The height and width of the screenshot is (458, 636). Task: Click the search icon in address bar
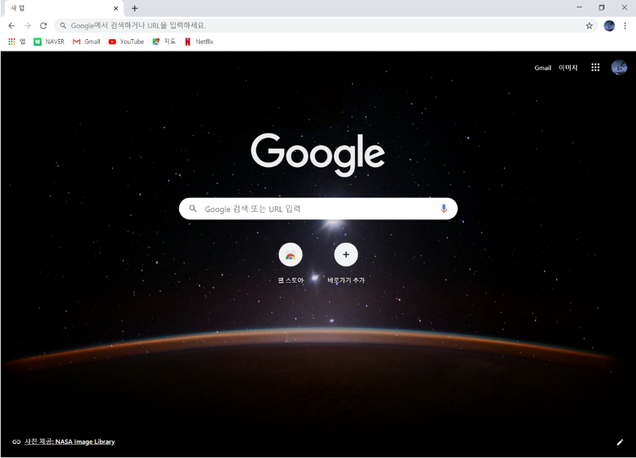[x=63, y=25]
